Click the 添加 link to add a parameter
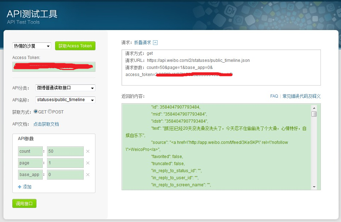Screen dimensions: 341x222 point(27,187)
